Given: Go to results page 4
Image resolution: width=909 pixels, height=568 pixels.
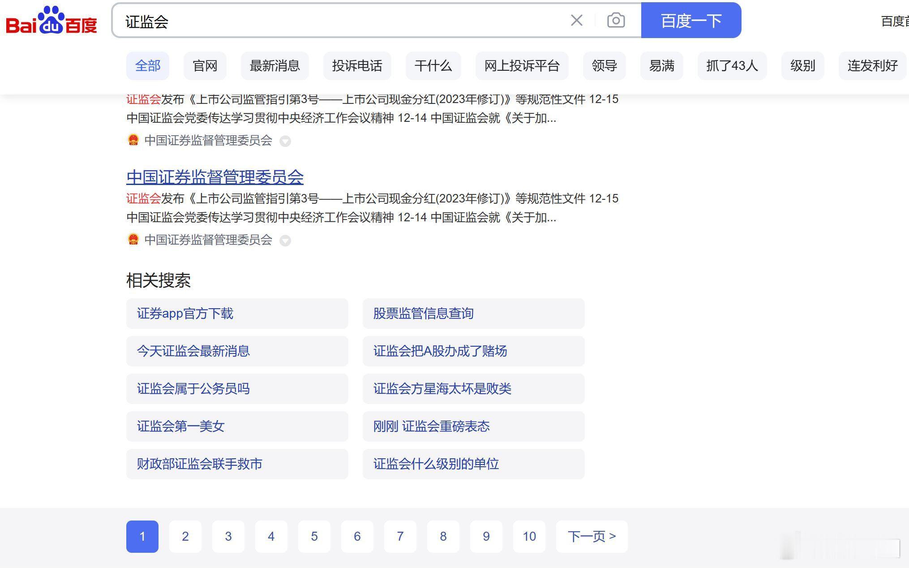Looking at the screenshot, I should click(x=271, y=537).
